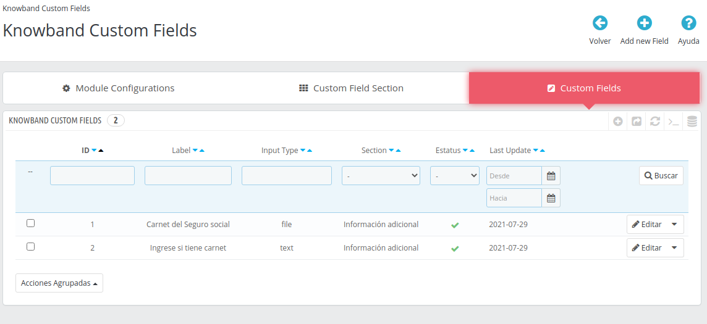The image size is (707, 324).
Task: Click the database icon in panel header
Action: (692, 122)
